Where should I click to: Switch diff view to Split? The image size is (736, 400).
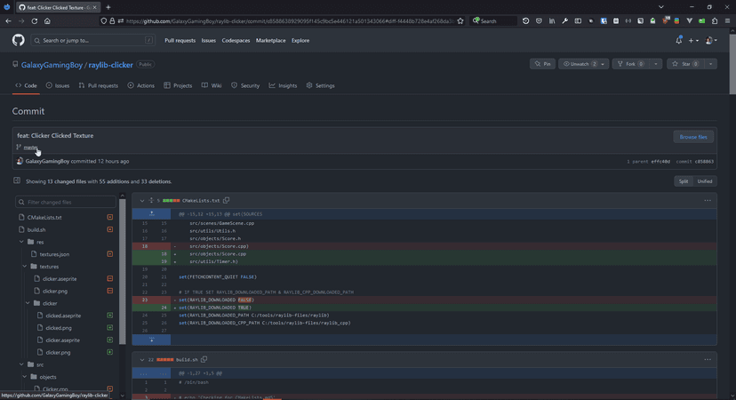pos(683,181)
